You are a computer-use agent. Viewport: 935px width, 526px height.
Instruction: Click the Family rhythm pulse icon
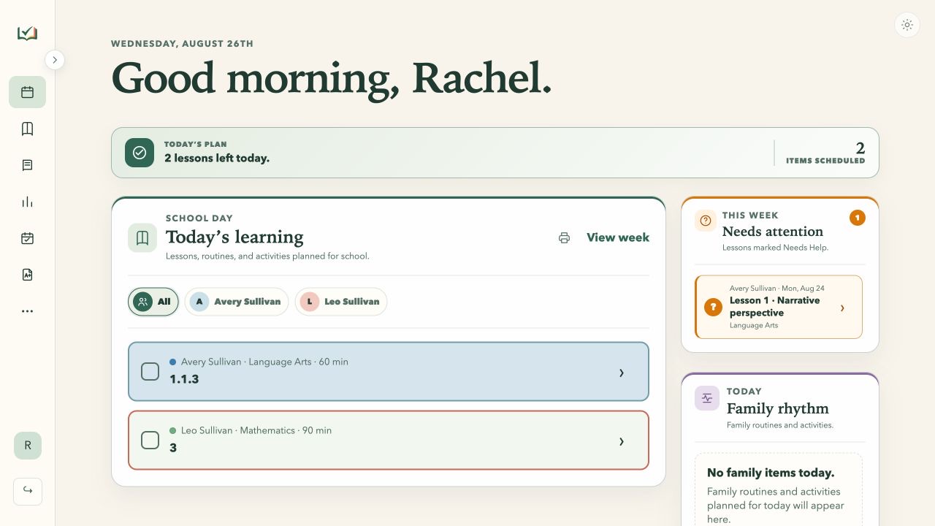click(707, 398)
